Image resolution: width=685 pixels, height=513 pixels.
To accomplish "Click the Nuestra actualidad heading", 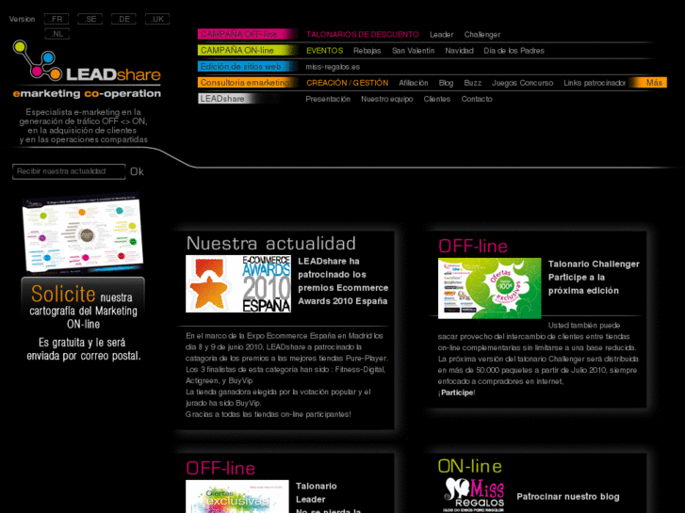I will pos(270,243).
